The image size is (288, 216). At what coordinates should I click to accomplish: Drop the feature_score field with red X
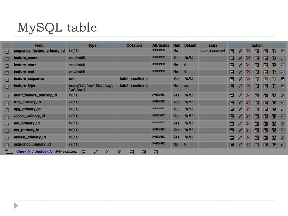pos(248,58)
